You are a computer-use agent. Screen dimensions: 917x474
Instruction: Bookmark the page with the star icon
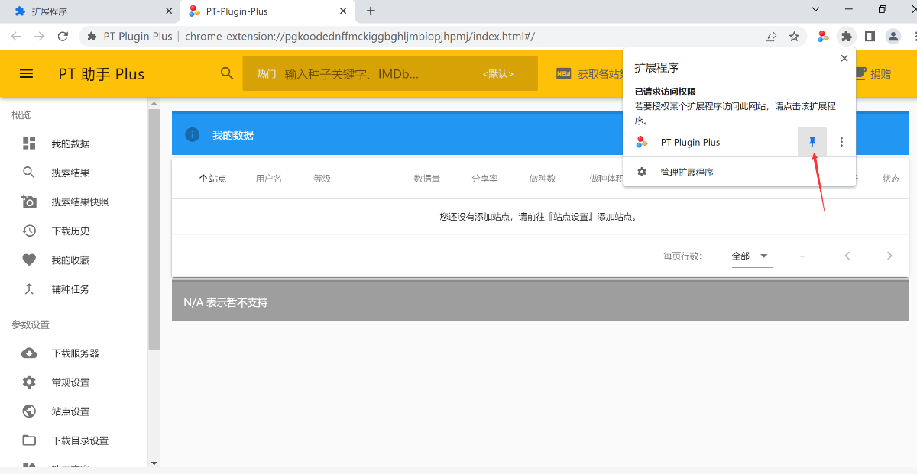pyautogui.click(x=794, y=36)
